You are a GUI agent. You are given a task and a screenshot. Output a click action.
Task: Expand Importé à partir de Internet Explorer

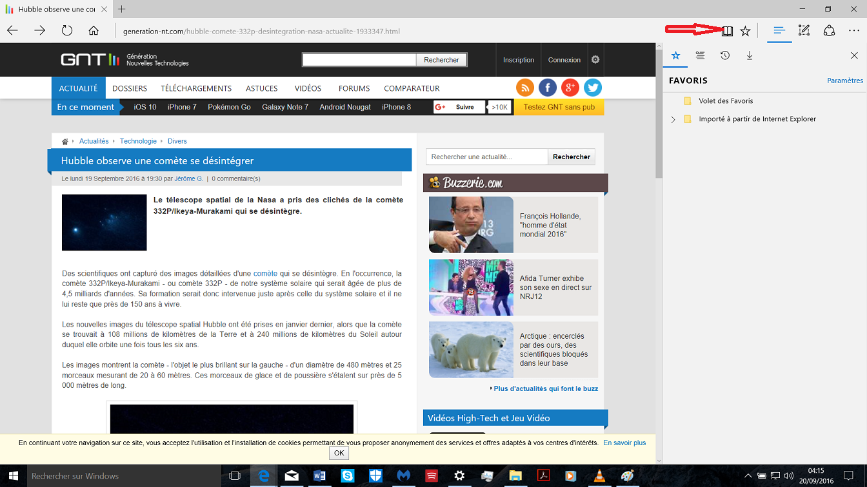(x=673, y=119)
